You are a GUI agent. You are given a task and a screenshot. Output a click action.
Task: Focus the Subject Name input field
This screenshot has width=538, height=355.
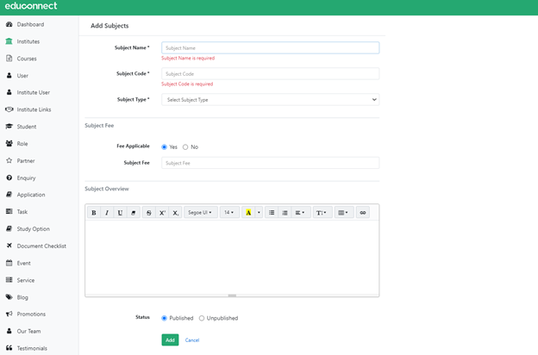(271, 47)
